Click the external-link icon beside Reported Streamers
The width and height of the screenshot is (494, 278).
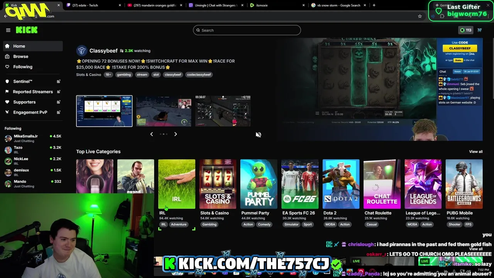click(x=59, y=92)
